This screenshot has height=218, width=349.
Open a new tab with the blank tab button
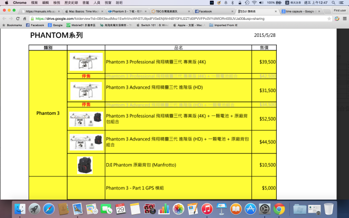[x=327, y=11]
